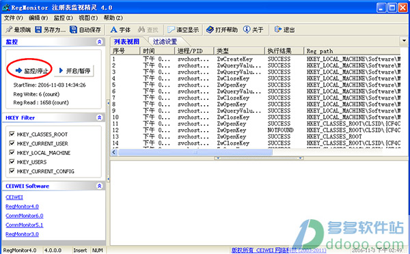
Task: Sort by 执行结果 column header
Action: (x=284, y=51)
